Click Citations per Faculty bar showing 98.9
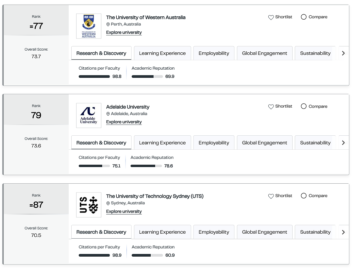 [94, 255]
